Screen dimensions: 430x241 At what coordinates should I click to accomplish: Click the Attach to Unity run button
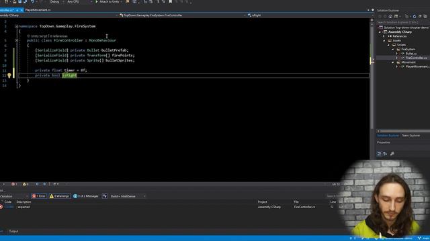pos(107,1)
